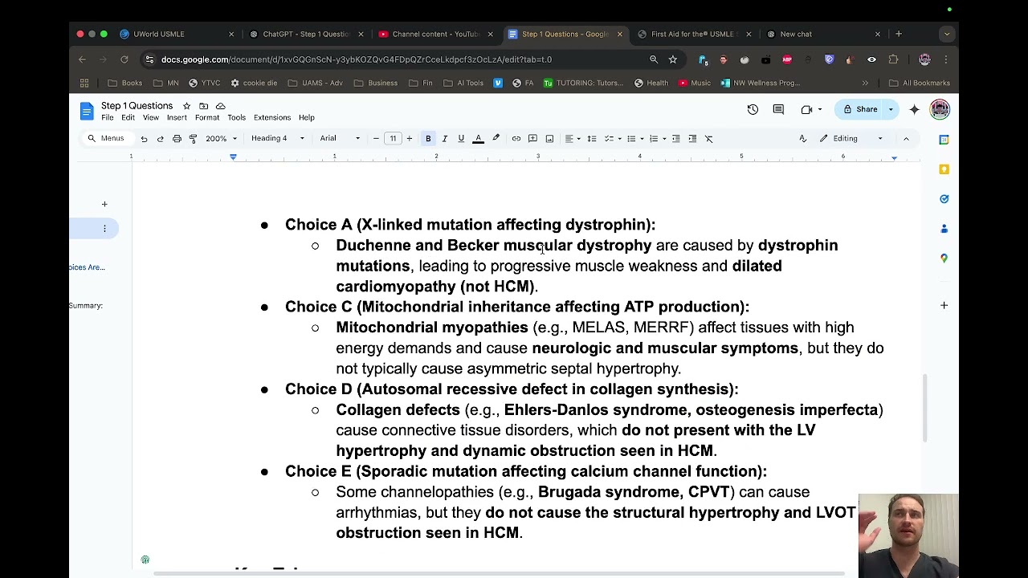Open the Extensions menu
Viewport: 1028px width, 578px height.
[272, 117]
